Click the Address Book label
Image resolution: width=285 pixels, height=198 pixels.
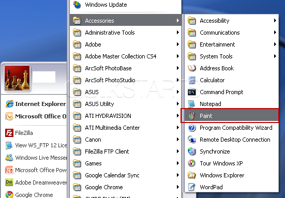click(217, 68)
